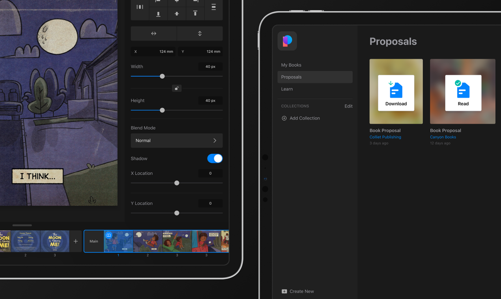501x299 pixels.
Task: Select Main page 1 thumbnail
Action: 118,241
